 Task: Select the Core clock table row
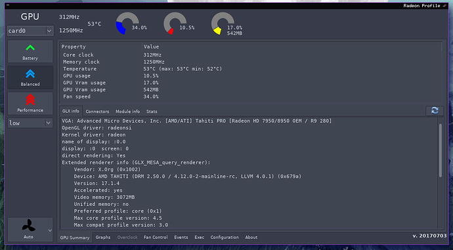(251, 55)
